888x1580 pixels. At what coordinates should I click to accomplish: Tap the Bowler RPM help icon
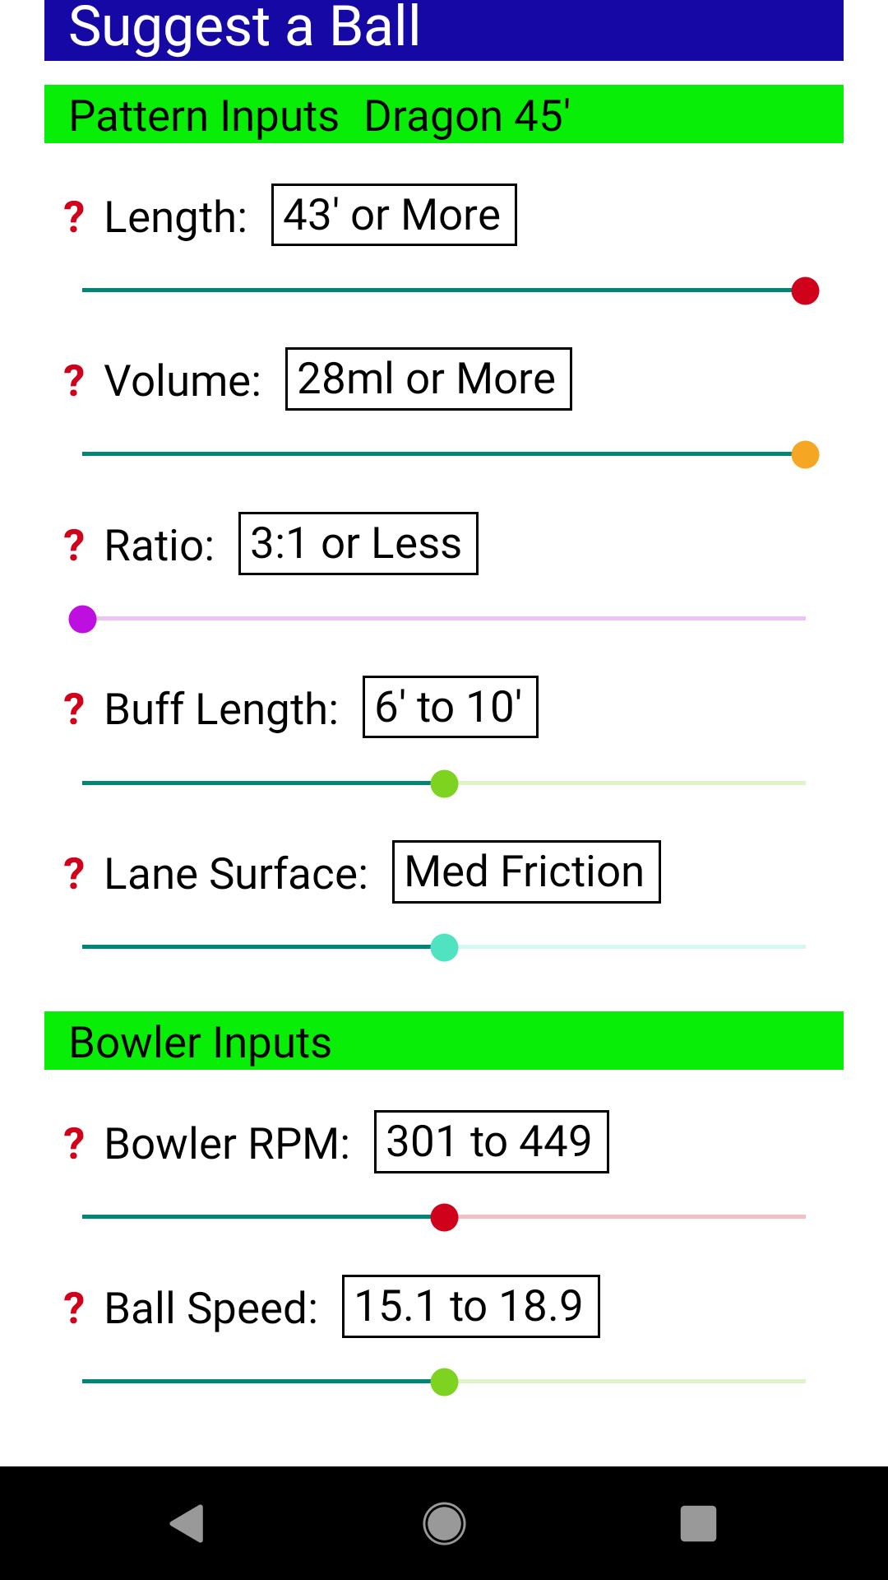click(x=74, y=1144)
